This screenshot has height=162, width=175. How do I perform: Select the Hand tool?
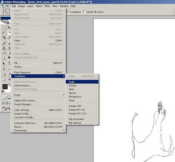[4, 79]
